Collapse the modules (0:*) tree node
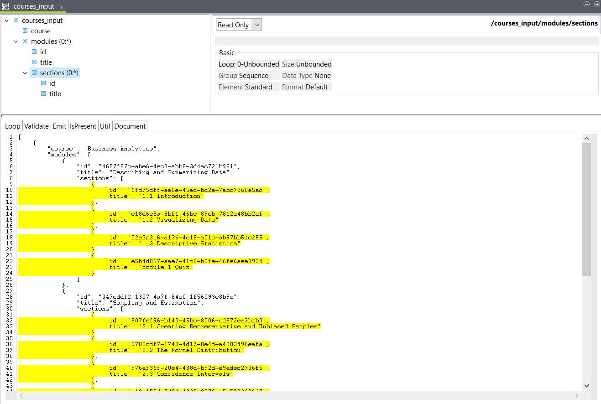 pos(16,41)
